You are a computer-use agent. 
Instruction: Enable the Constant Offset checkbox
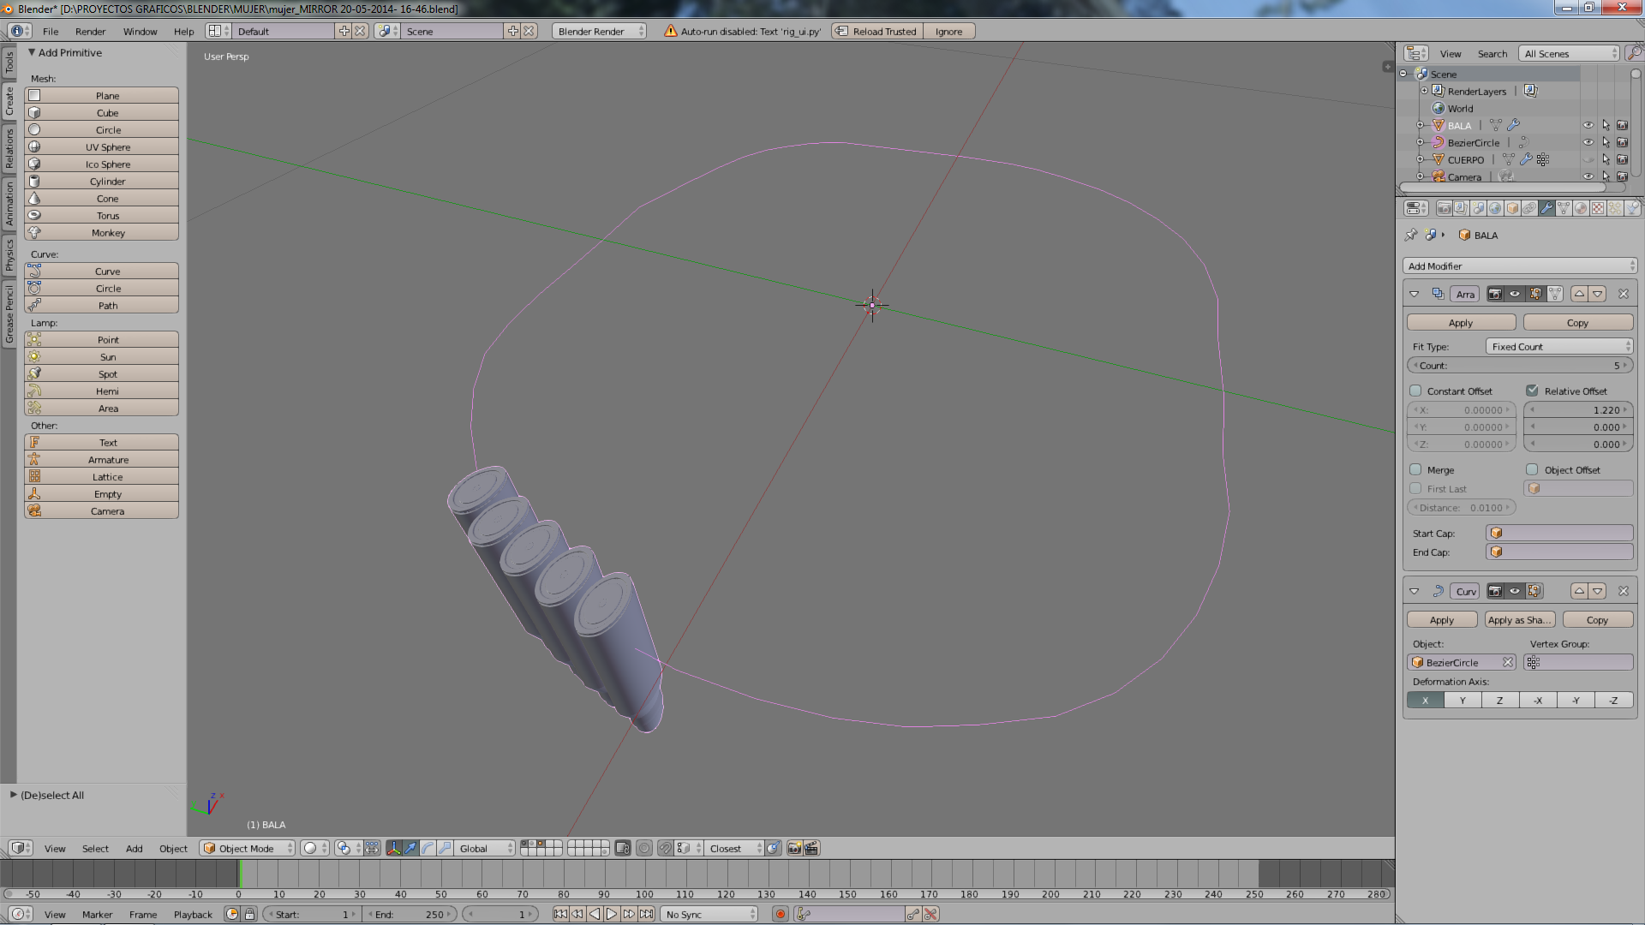coord(1416,391)
